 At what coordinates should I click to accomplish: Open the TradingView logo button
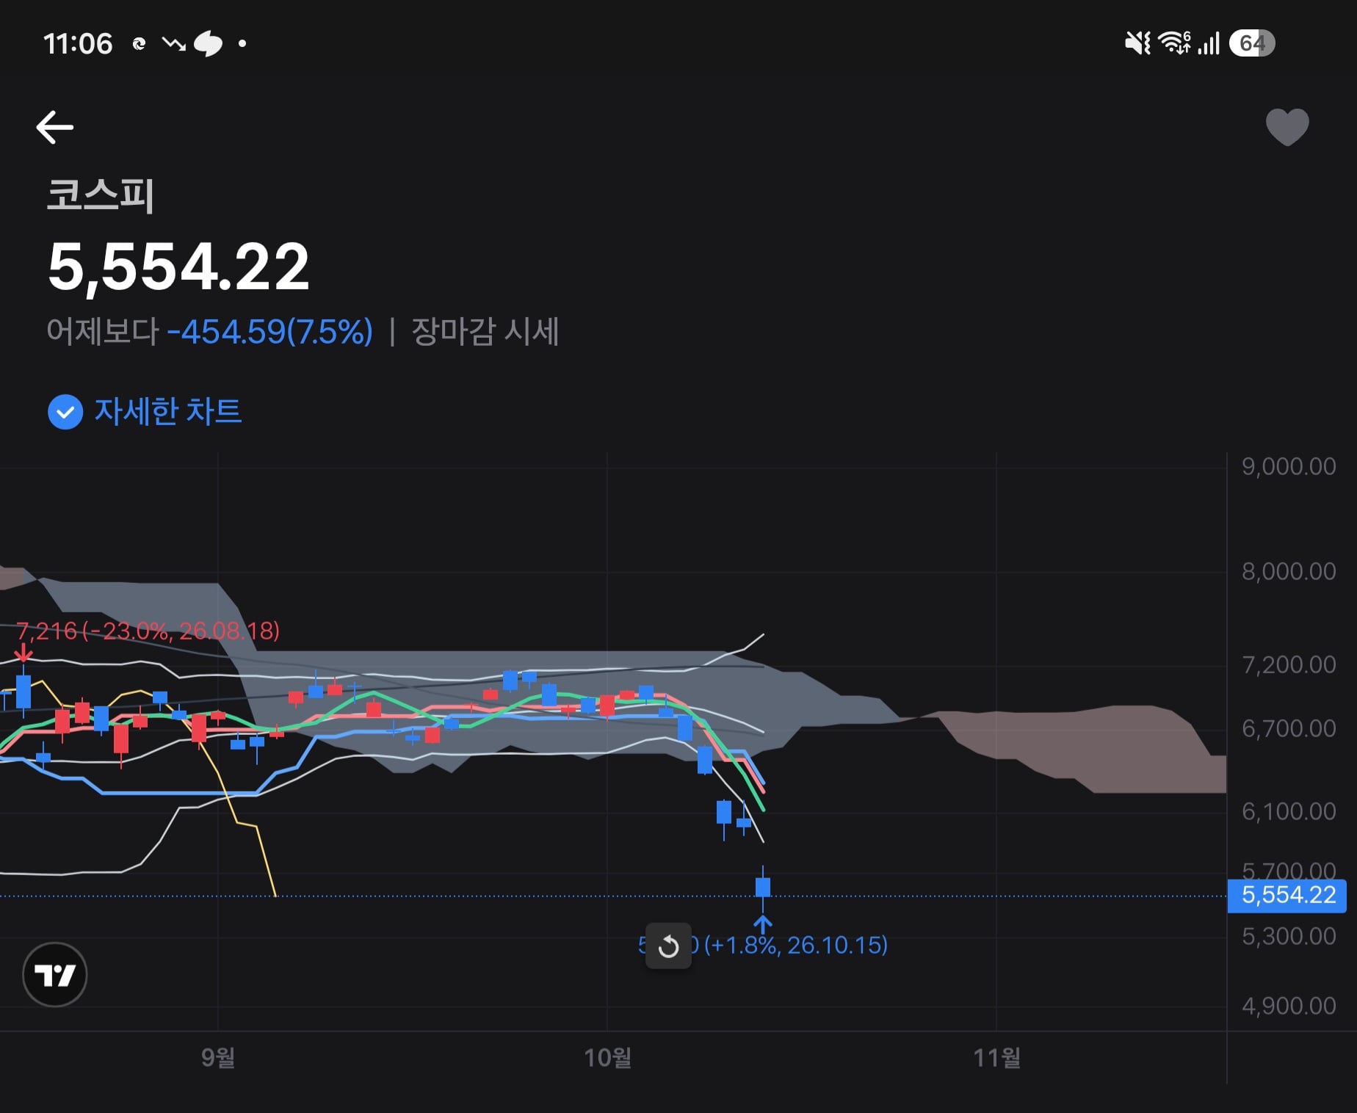click(x=55, y=975)
